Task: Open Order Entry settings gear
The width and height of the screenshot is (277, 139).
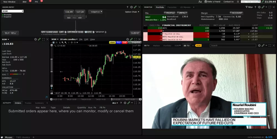Action: click(x=131, y=7)
